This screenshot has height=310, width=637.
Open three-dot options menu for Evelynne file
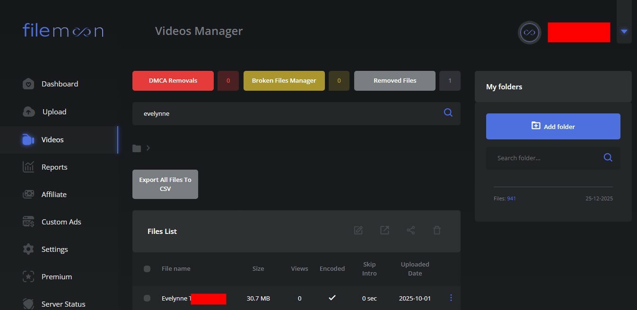point(451,298)
